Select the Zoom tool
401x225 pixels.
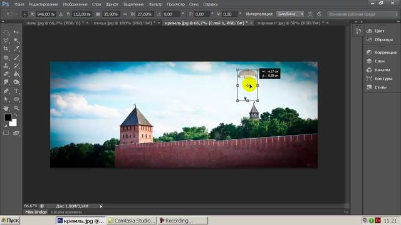click(16, 108)
